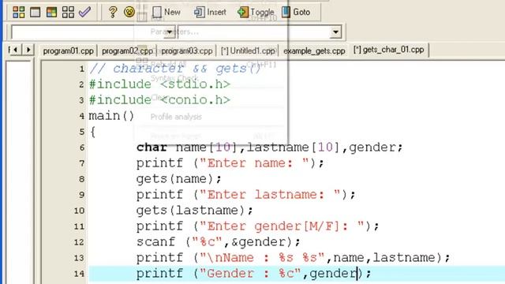This screenshot has width=505, height=284.
Task: Switch to the program02.cpp tab
Action: (x=127, y=50)
